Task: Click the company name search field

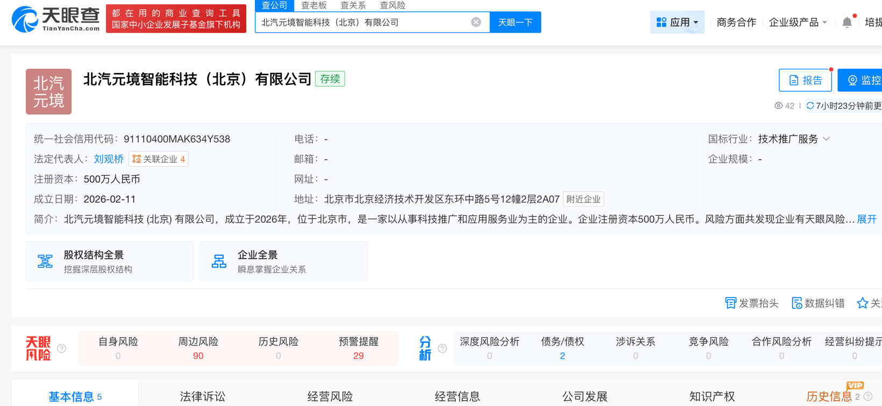Action: pos(363,22)
